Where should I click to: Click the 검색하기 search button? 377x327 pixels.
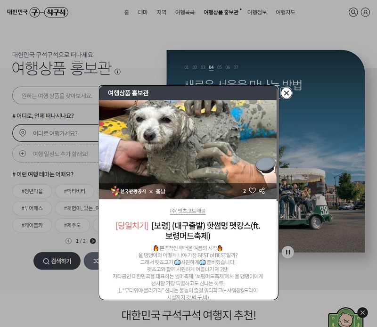[57, 261]
